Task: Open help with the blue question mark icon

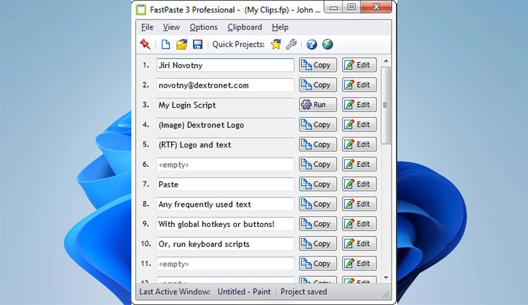Action: click(311, 44)
